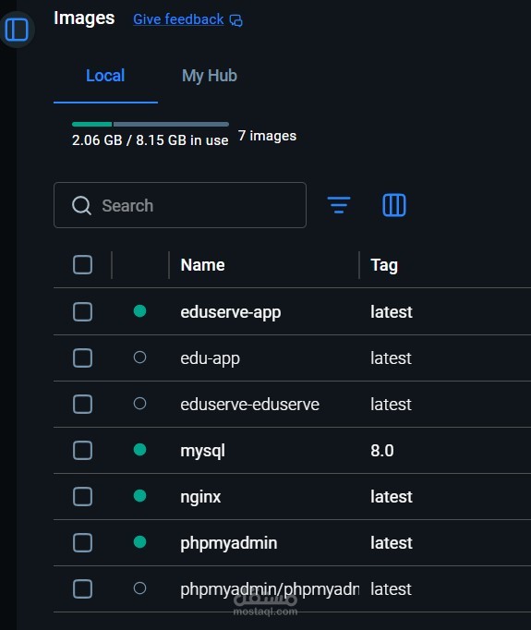531x630 pixels.
Task: Check the select-all header checkbox
Action: coord(83,265)
